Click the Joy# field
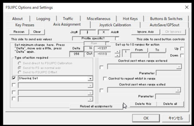 [88, 32]
